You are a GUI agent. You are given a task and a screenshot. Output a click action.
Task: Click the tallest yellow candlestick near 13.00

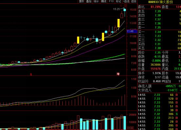(118, 23)
